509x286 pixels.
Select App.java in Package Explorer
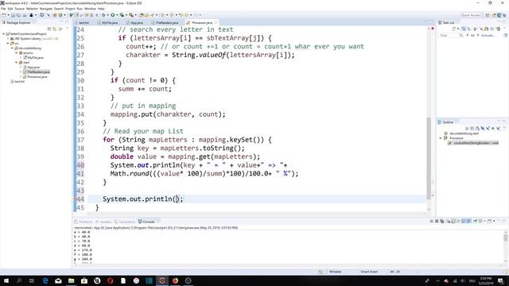[x=33, y=67]
